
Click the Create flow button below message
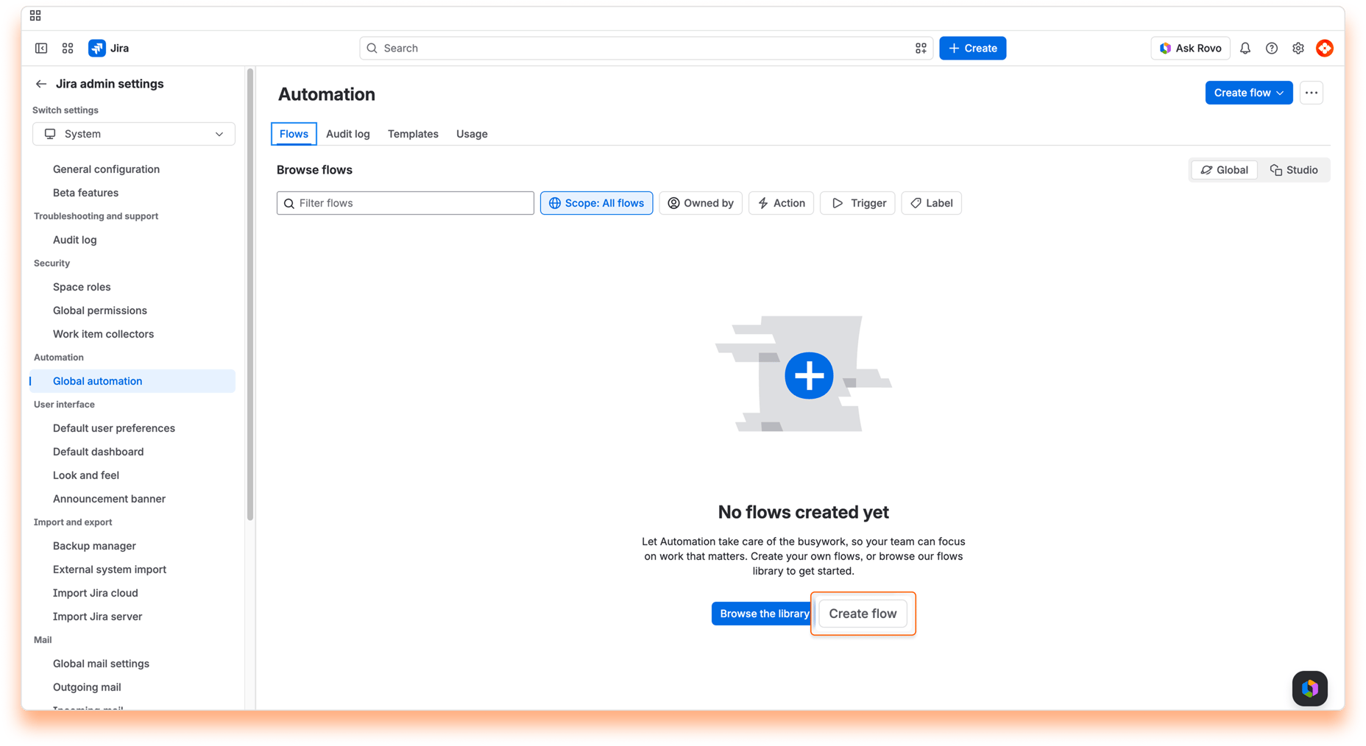[863, 614]
